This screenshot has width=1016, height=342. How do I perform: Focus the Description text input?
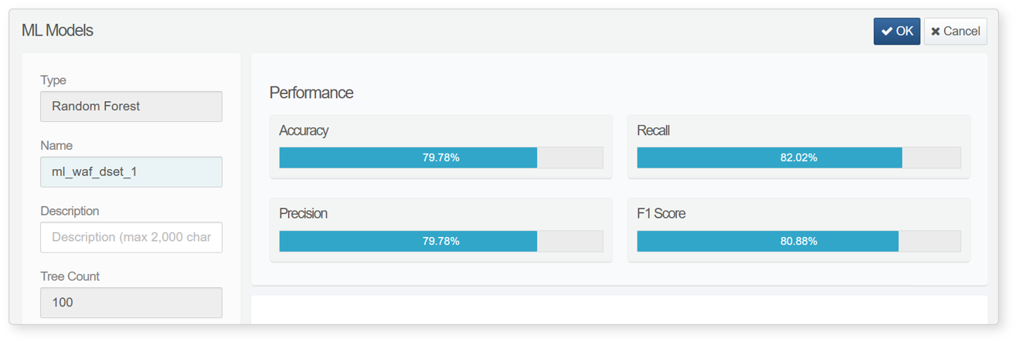click(x=131, y=237)
